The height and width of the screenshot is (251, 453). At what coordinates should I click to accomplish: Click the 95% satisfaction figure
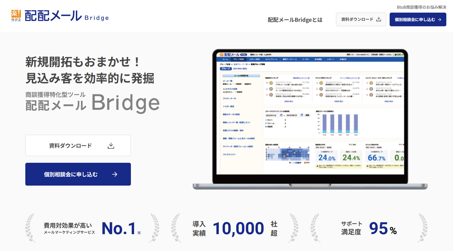click(x=383, y=228)
